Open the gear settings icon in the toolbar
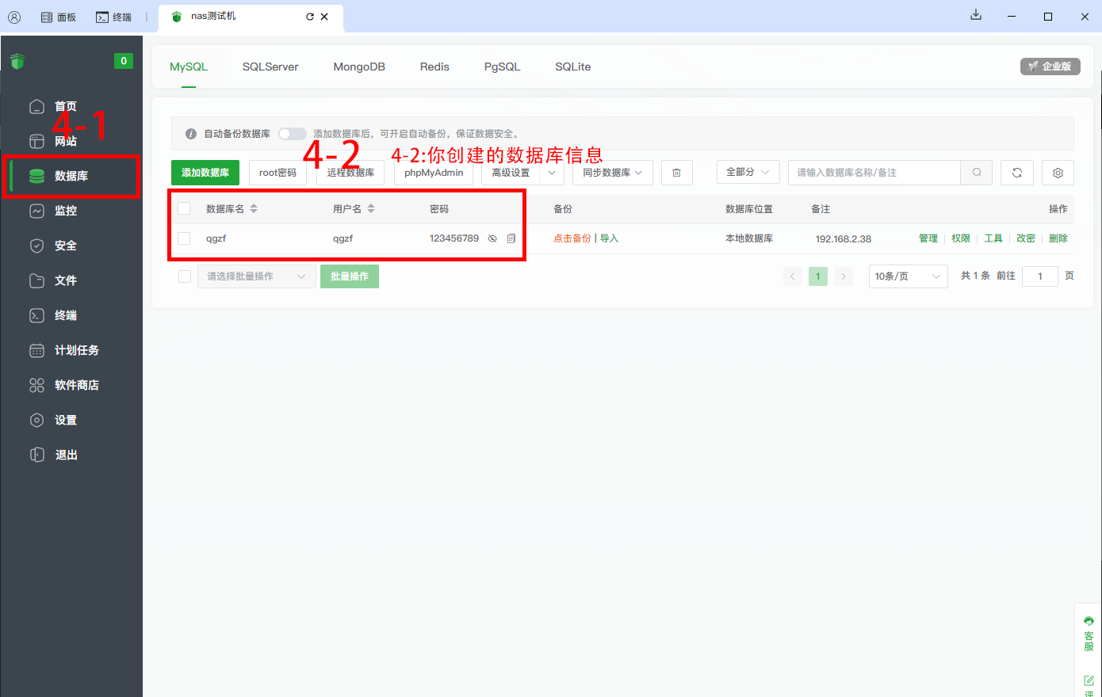This screenshot has height=697, width=1102. pyautogui.click(x=1058, y=173)
